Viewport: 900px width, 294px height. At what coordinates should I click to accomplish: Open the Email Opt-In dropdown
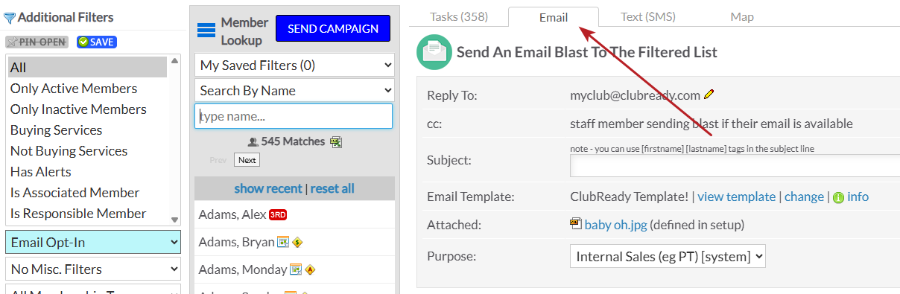click(x=93, y=242)
